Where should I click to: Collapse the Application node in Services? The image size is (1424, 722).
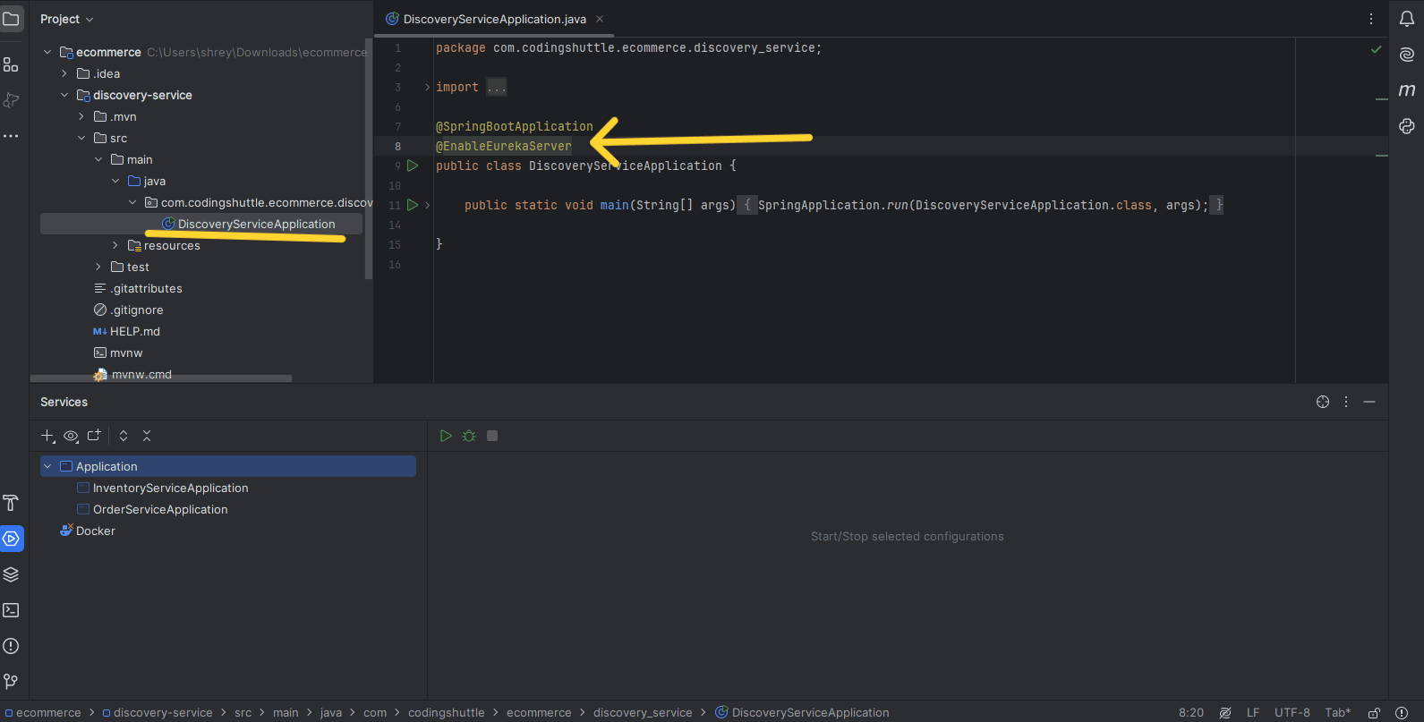47,466
